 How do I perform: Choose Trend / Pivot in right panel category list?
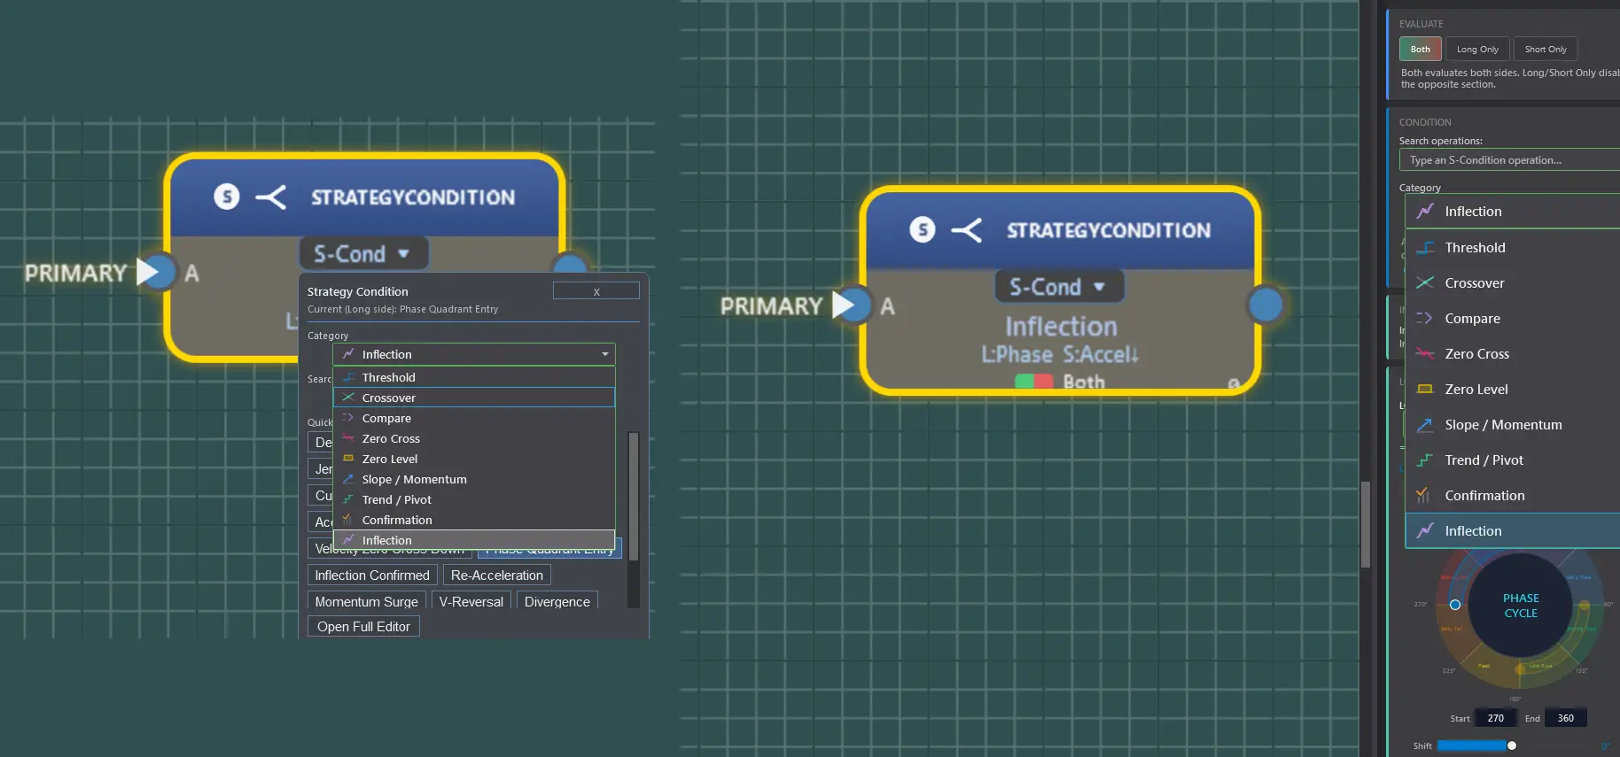pyautogui.click(x=1512, y=460)
